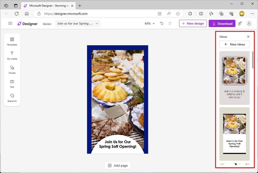
Task: Add a new page to the design
Action: [117, 165]
